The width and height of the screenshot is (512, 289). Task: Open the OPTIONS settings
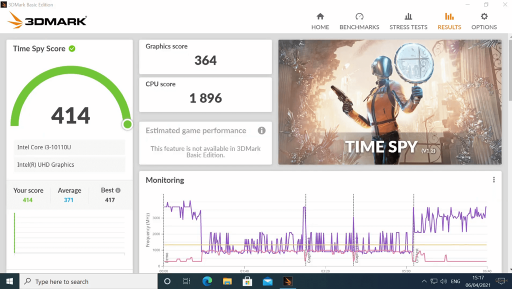click(484, 21)
